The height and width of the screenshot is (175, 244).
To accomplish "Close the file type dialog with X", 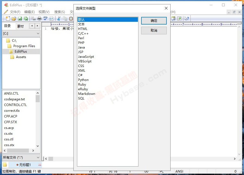I will (x=166, y=8).
